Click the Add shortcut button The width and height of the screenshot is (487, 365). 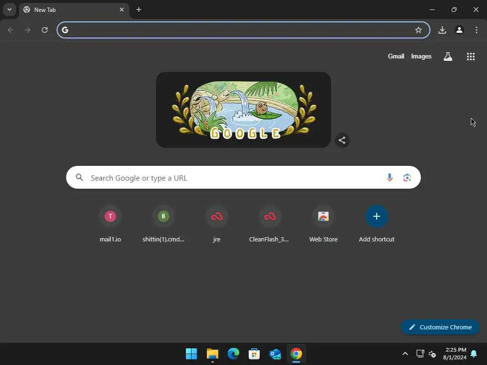point(377,224)
